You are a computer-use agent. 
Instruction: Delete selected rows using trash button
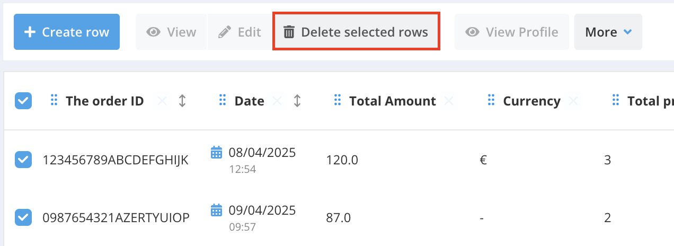356,32
